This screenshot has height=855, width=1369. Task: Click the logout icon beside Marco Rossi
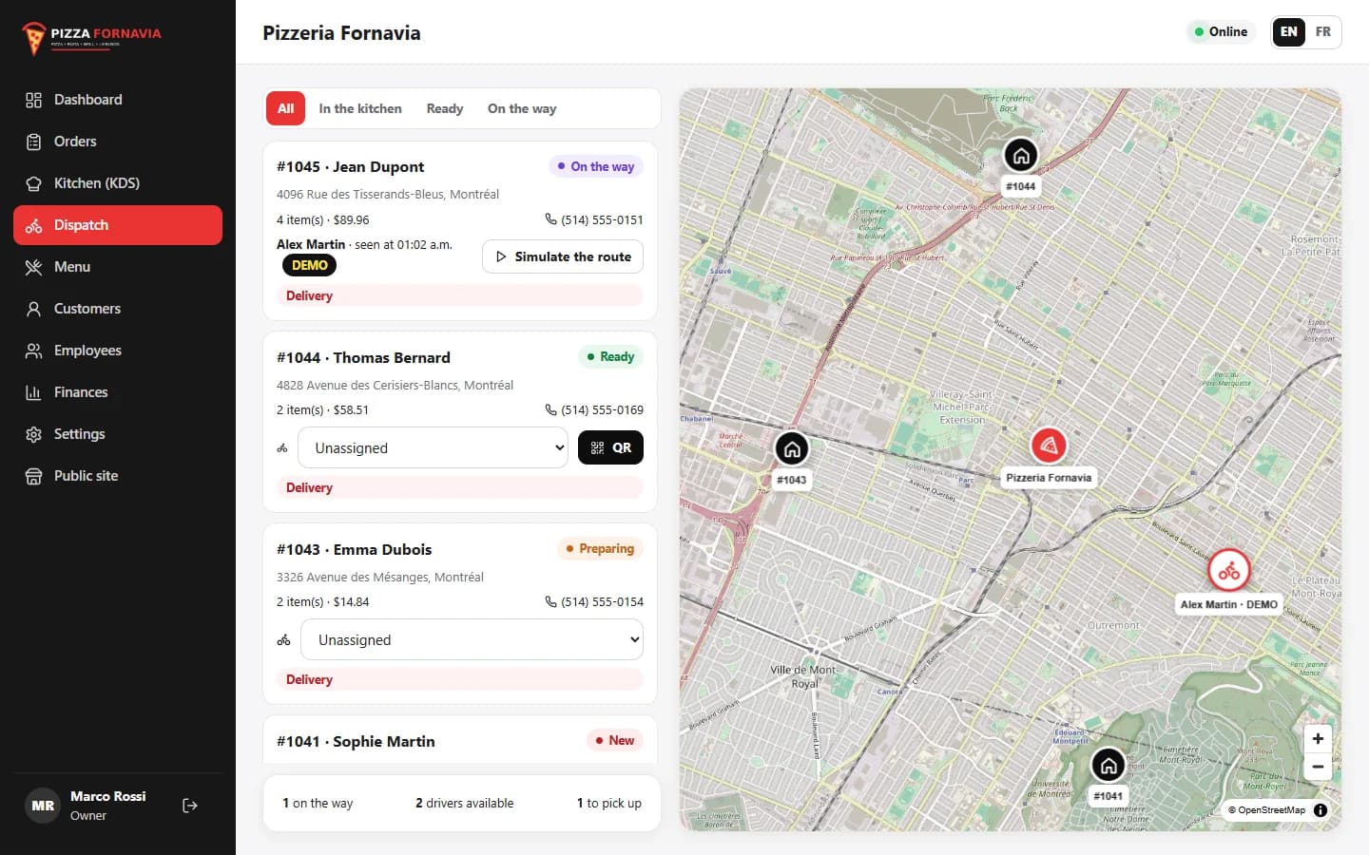coord(190,806)
